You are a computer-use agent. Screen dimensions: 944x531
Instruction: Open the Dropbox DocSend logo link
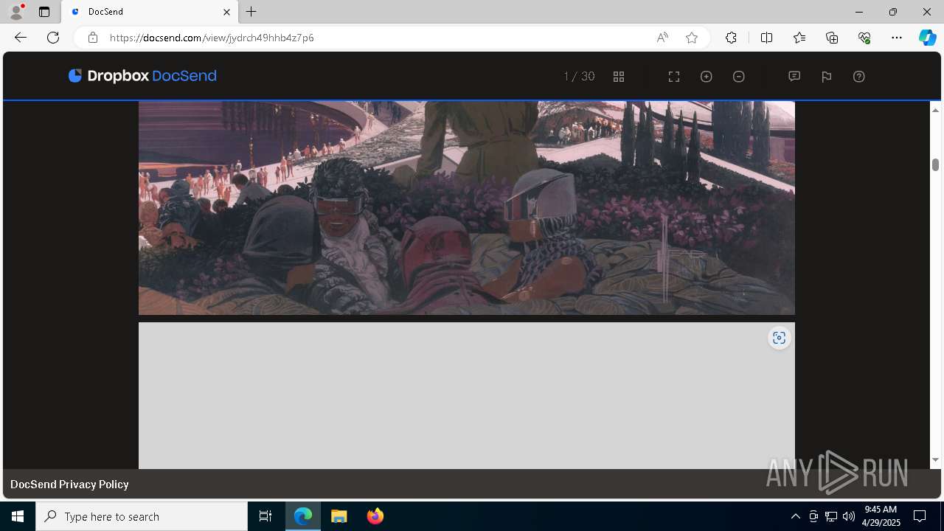click(142, 76)
